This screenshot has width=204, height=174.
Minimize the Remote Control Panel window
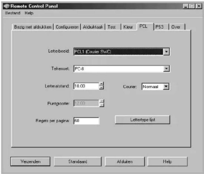[186, 6]
